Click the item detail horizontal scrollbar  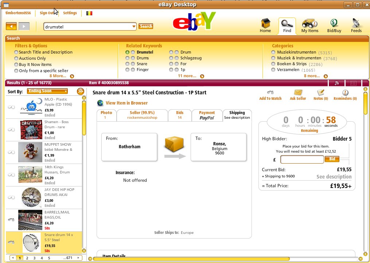[x=191, y=259]
